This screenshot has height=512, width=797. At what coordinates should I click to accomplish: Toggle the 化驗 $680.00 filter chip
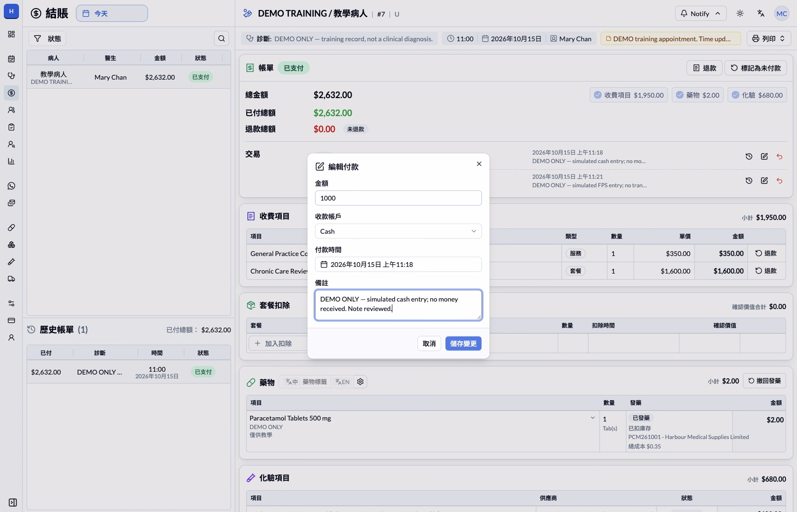click(x=757, y=95)
